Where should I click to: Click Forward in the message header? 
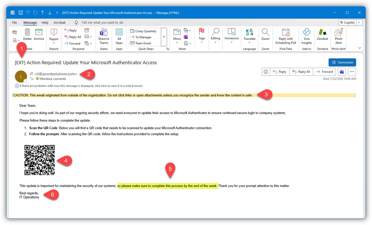[x=324, y=71]
